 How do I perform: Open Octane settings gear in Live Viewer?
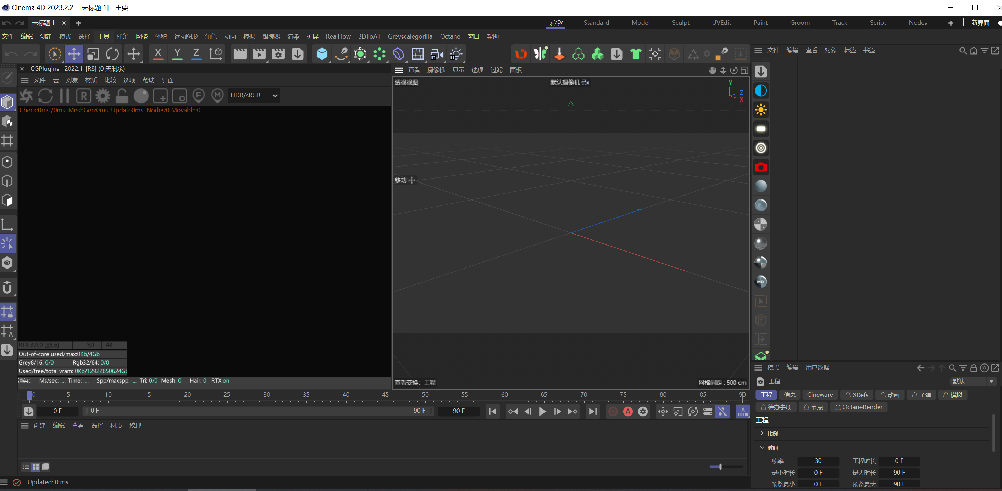[103, 96]
